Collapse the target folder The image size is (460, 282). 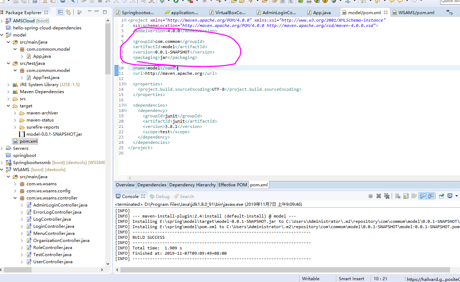8,106
